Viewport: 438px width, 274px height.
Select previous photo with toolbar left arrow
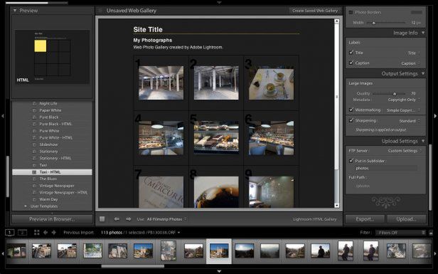click(x=117, y=219)
